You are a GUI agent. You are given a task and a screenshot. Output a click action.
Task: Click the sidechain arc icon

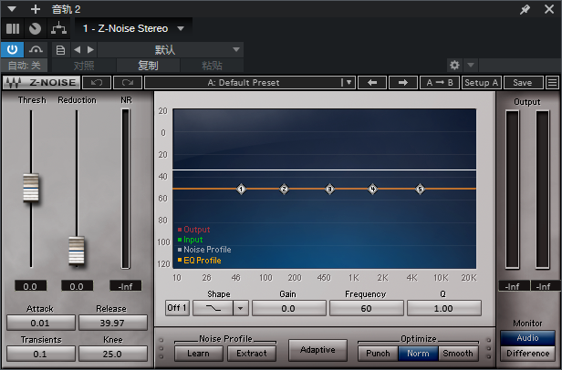tap(36, 49)
